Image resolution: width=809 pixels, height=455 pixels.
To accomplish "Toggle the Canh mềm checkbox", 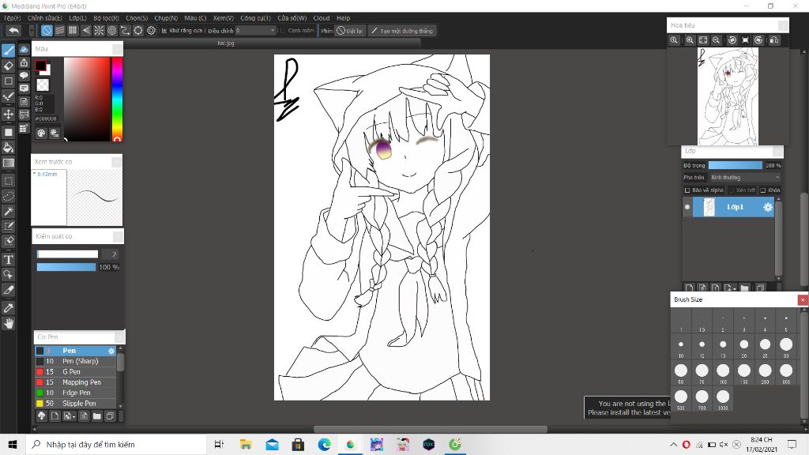I will click(282, 31).
